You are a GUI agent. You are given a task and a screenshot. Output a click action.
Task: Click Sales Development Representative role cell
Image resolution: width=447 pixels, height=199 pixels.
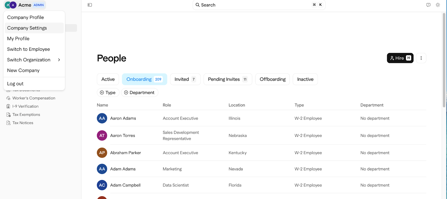[181, 135]
